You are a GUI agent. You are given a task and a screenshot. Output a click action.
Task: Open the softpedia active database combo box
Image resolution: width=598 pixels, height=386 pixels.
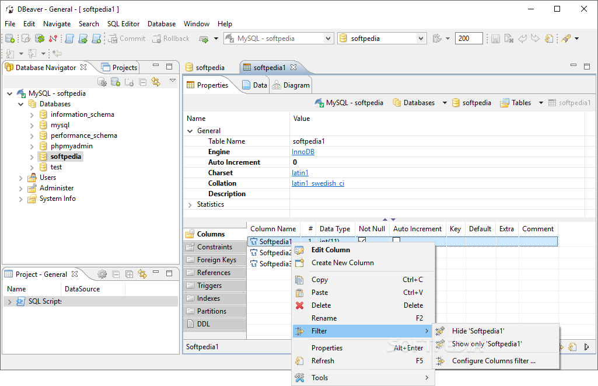coord(382,39)
